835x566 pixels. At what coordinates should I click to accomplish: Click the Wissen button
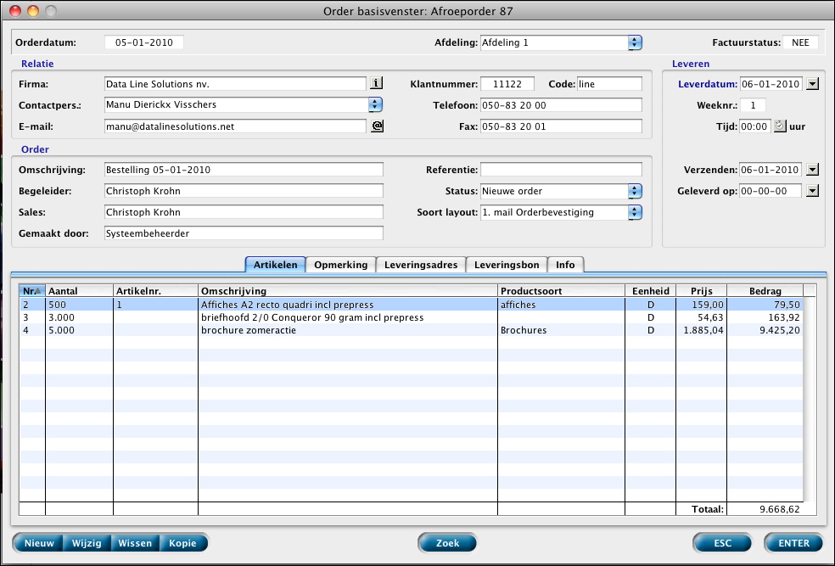[135, 543]
